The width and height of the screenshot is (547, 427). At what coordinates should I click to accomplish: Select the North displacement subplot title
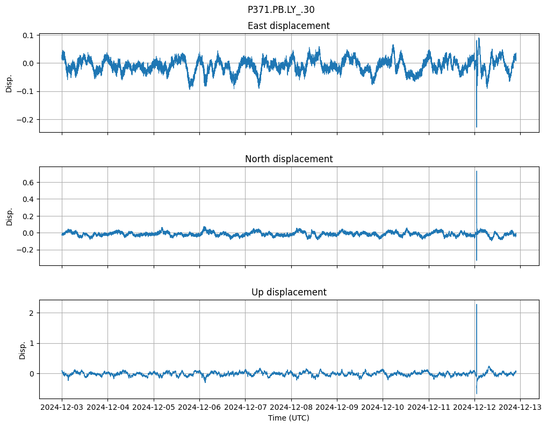289,159
